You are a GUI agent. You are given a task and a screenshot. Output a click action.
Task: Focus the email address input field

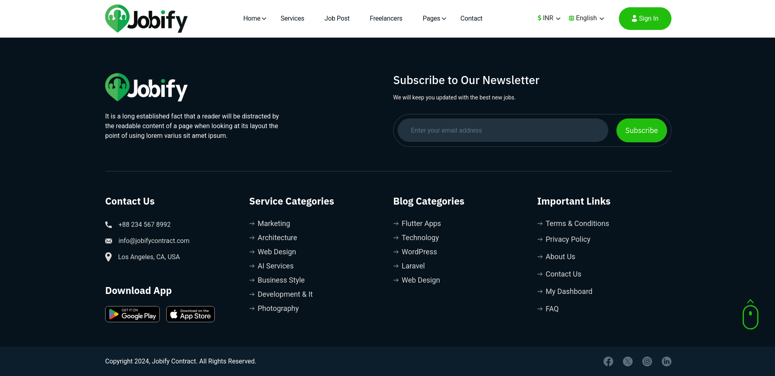(502, 130)
